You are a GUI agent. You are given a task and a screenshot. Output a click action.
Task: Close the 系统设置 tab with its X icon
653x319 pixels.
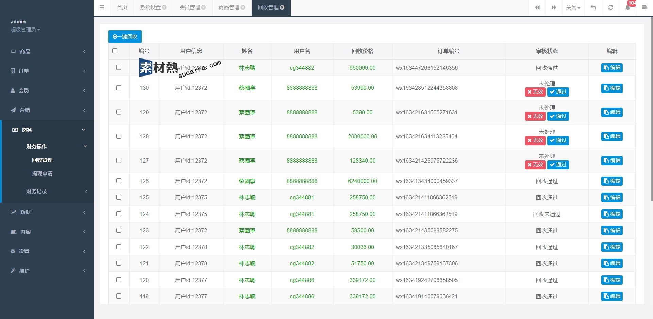coord(165,7)
